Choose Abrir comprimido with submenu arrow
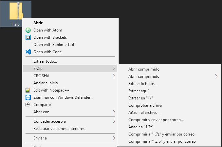This screenshot has width=222, height=147. pos(169,76)
